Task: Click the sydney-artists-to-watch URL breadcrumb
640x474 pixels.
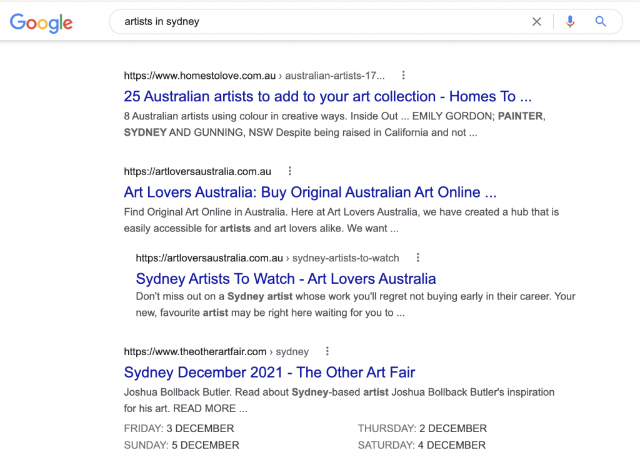Action: click(x=267, y=258)
